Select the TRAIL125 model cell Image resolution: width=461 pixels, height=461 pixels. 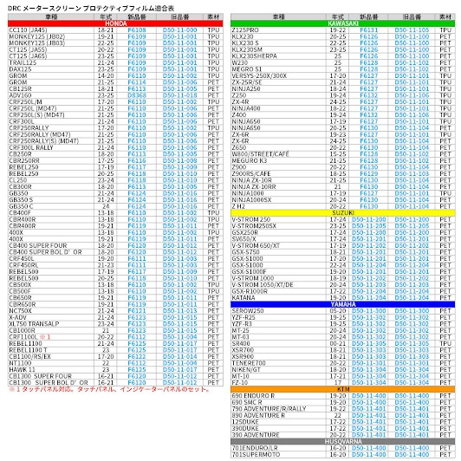coord(51,62)
